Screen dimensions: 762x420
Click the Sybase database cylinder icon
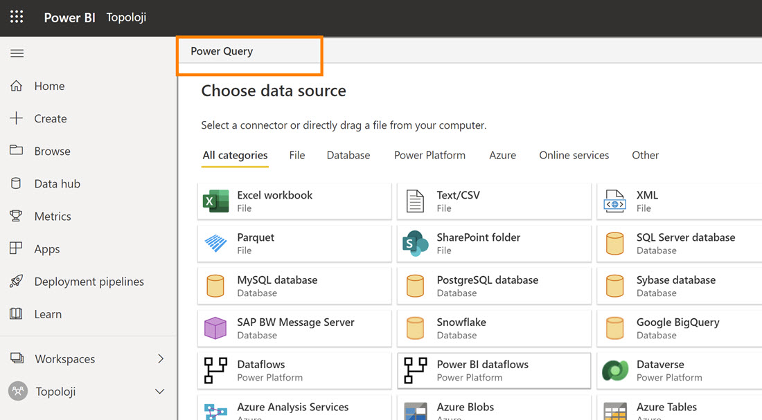[x=614, y=286]
